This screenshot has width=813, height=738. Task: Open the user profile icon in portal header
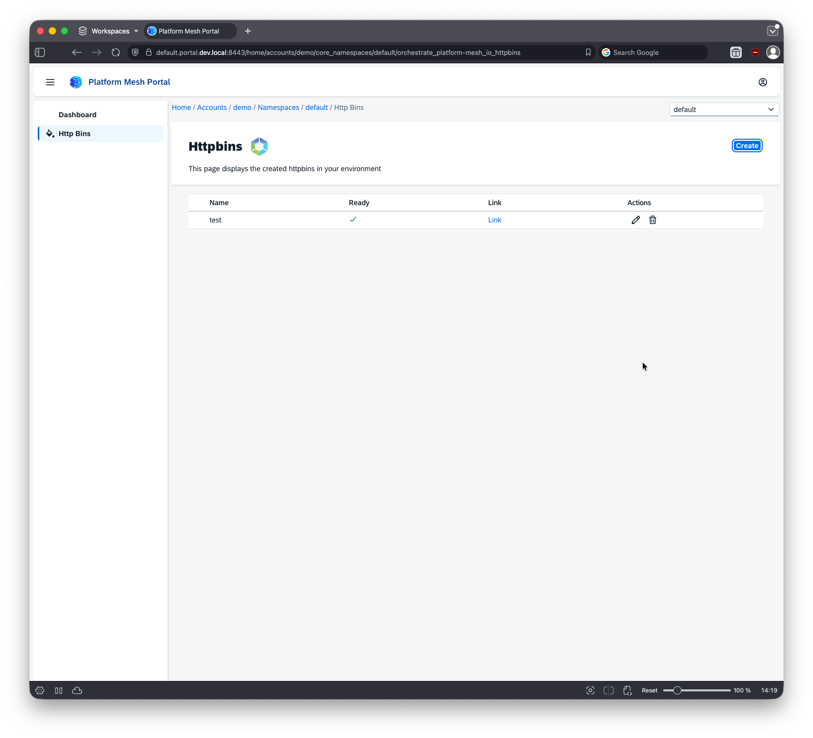click(763, 82)
